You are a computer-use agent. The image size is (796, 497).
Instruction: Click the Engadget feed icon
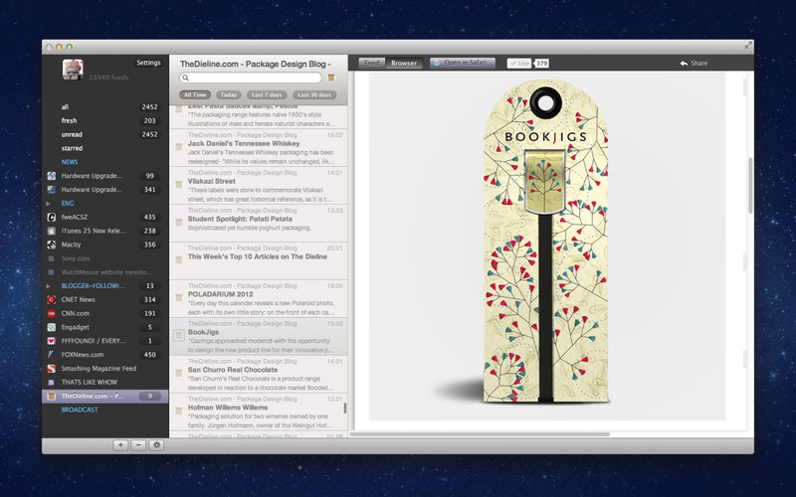[52, 327]
